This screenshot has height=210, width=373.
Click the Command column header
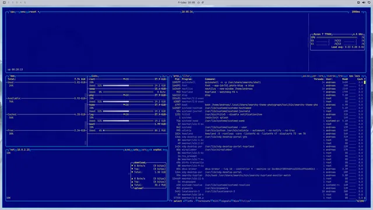(x=210, y=79)
